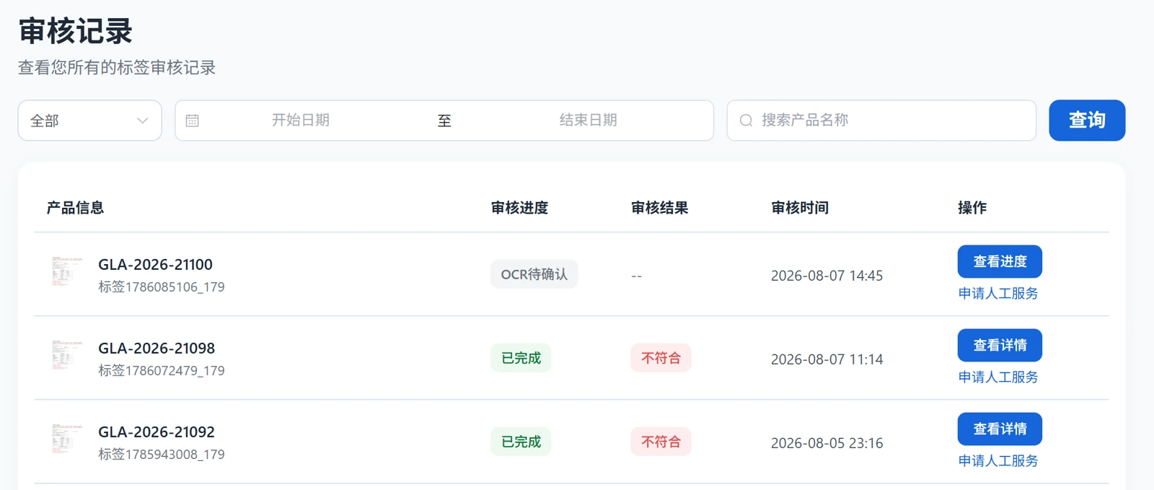Viewport: 1154px width, 490px height.
Task: Click the OCR待确认 status badge
Action: click(x=534, y=274)
